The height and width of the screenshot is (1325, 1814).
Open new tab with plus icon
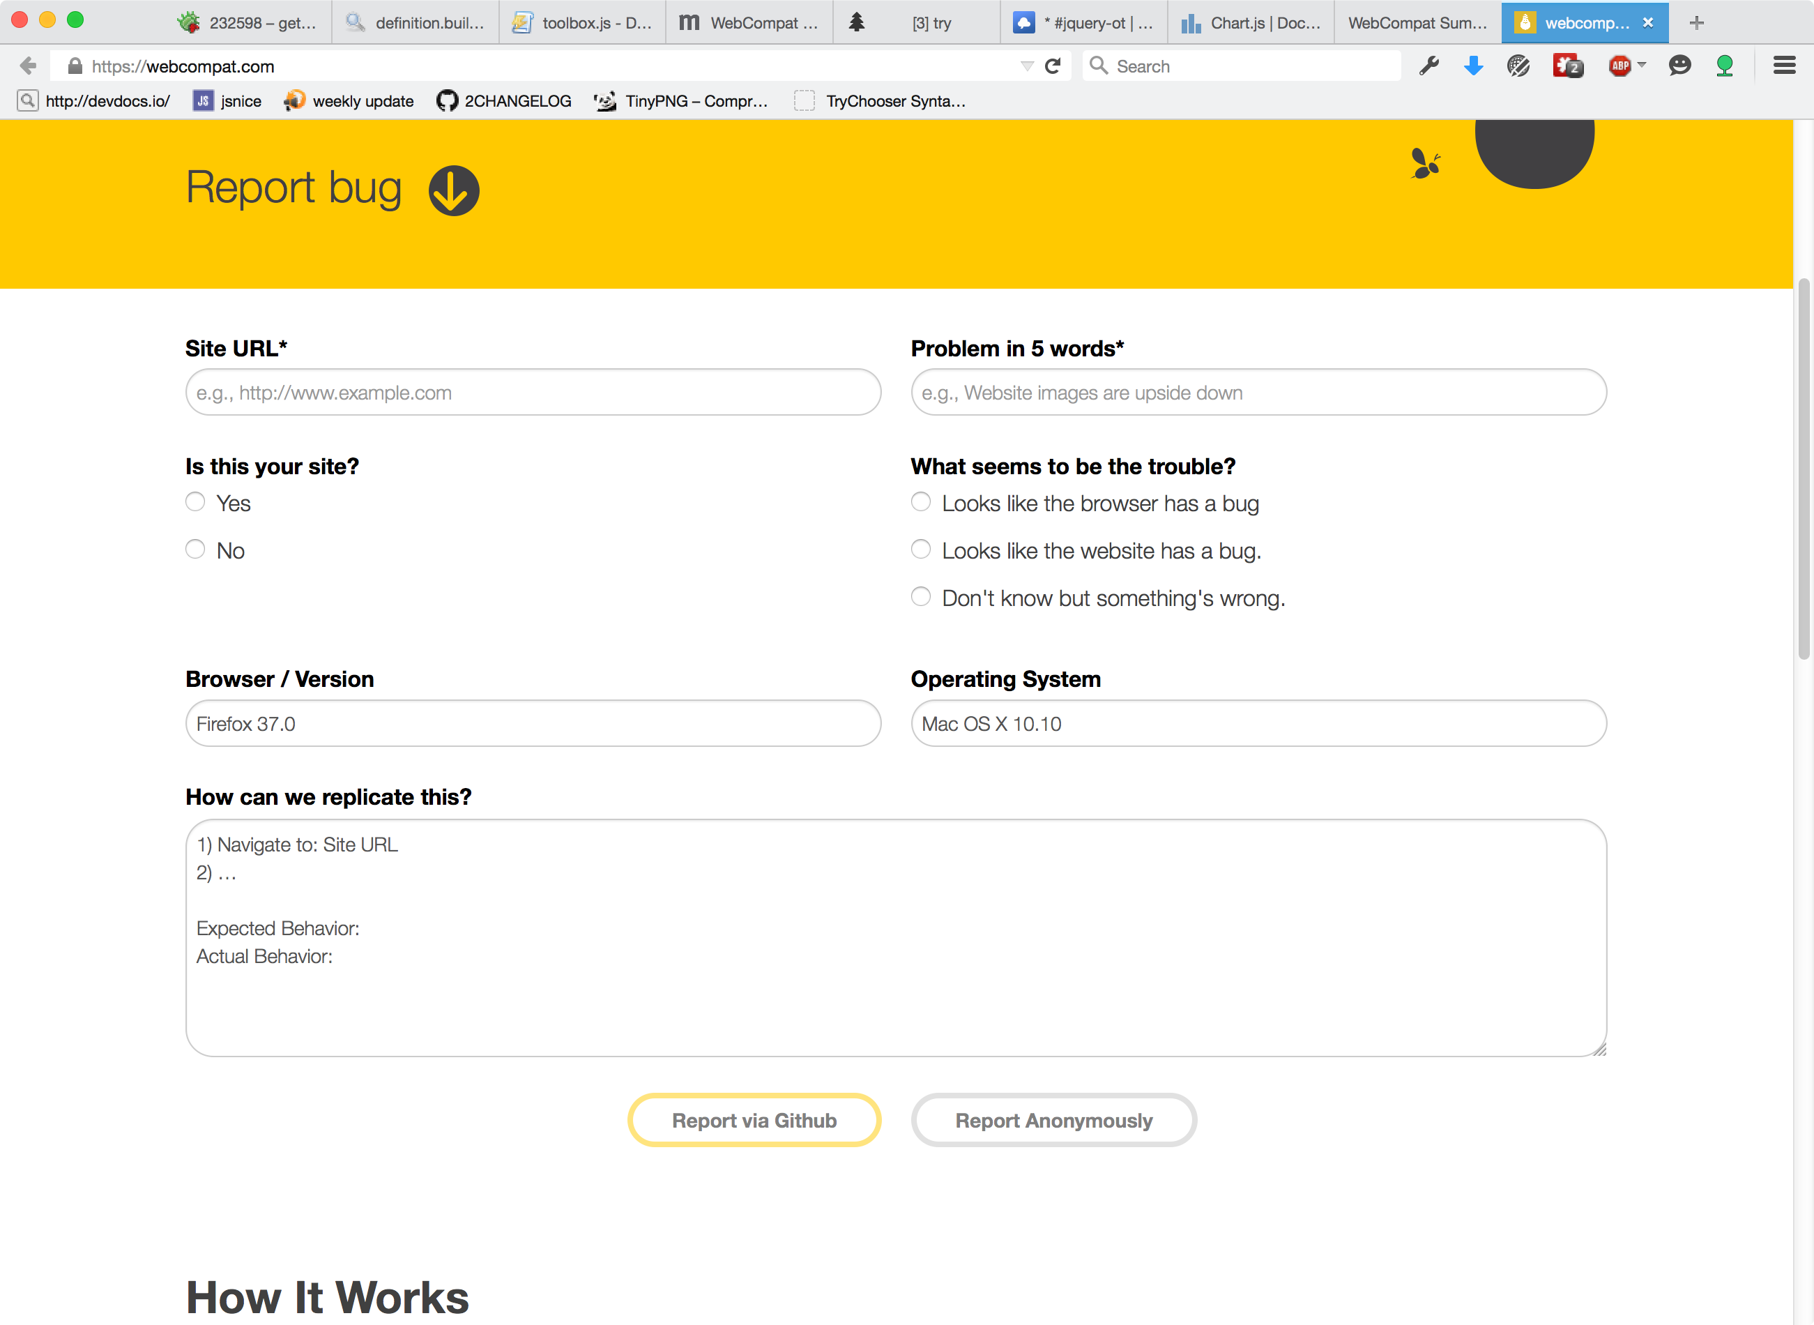click(x=1696, y=22)
